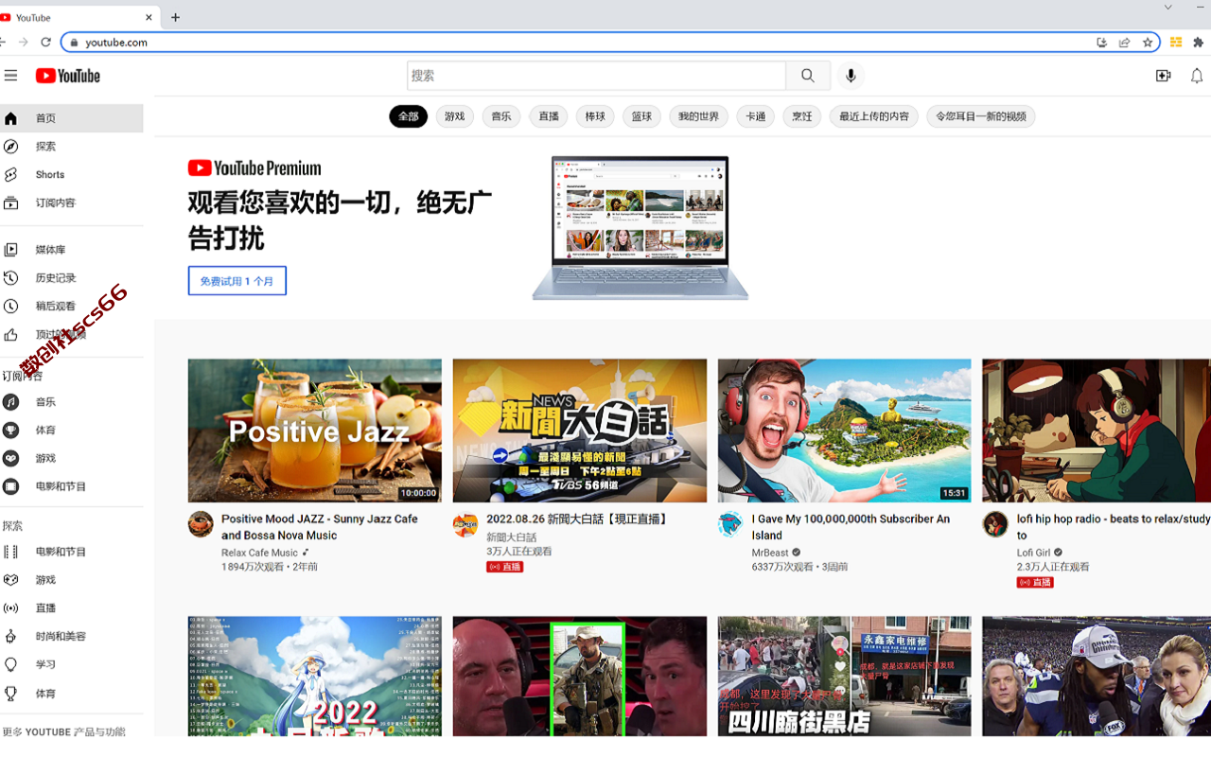Click 新聞大白話 channel avatar

click(465, 524)
